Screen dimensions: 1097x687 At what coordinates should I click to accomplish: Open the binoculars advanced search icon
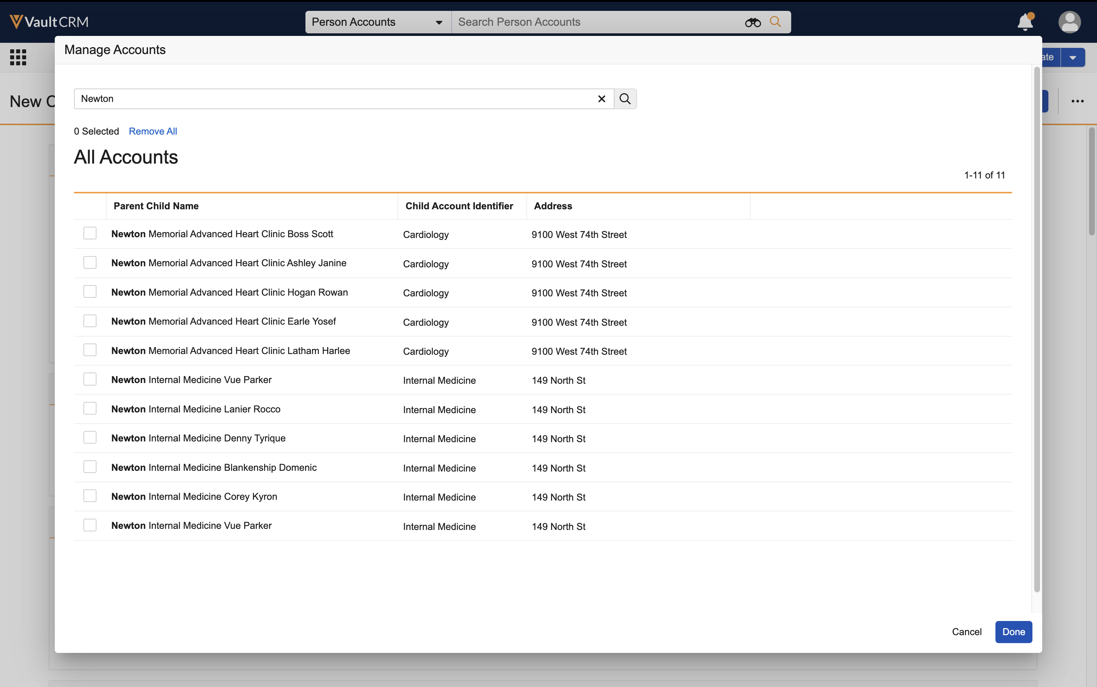752,22
